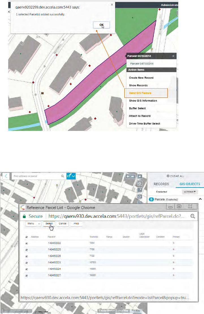Image resolution: width=204 pixels, height=314 pixels.
Task: Switch to the GIS OBJECTS tab
Action: (x=190, y=184)
